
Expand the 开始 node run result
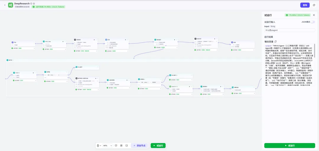tap(34, 48)
